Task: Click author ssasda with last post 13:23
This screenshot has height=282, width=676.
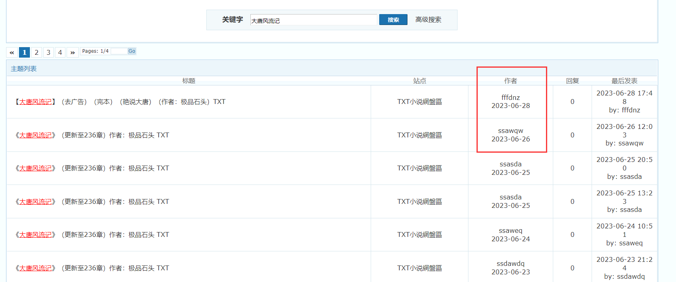Action: click(510, 197)
